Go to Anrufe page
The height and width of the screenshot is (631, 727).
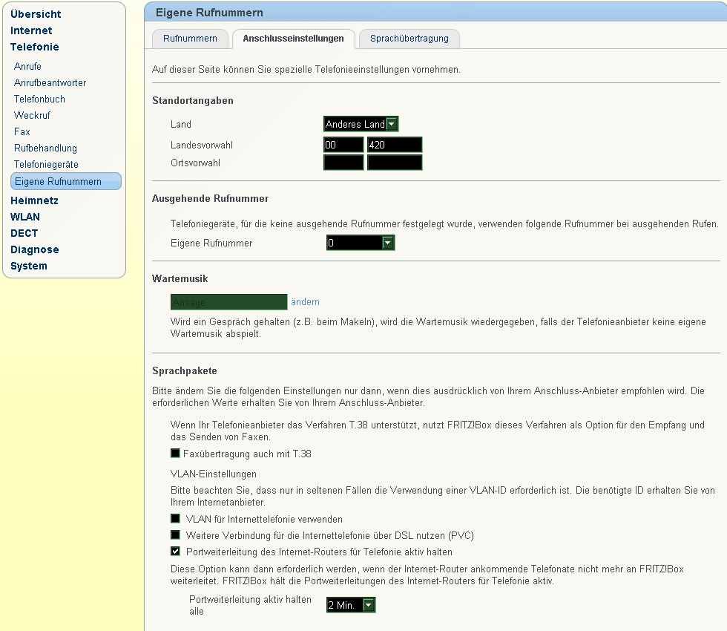[x=27, y=66]
